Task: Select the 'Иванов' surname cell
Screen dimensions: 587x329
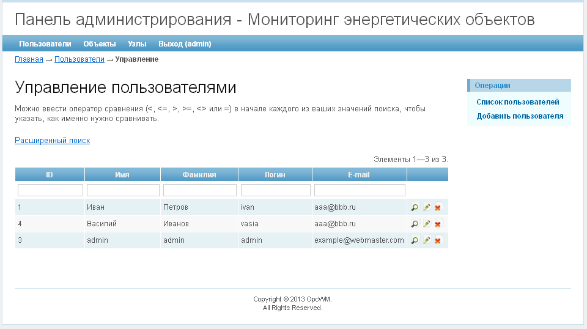Action: (x=199, y=223)
